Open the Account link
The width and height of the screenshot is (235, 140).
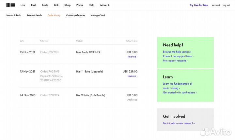click(x=216, y=5)
